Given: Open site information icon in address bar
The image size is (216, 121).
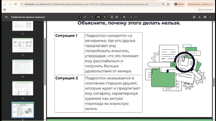Looking at the screenshot, I should point(22,4).
